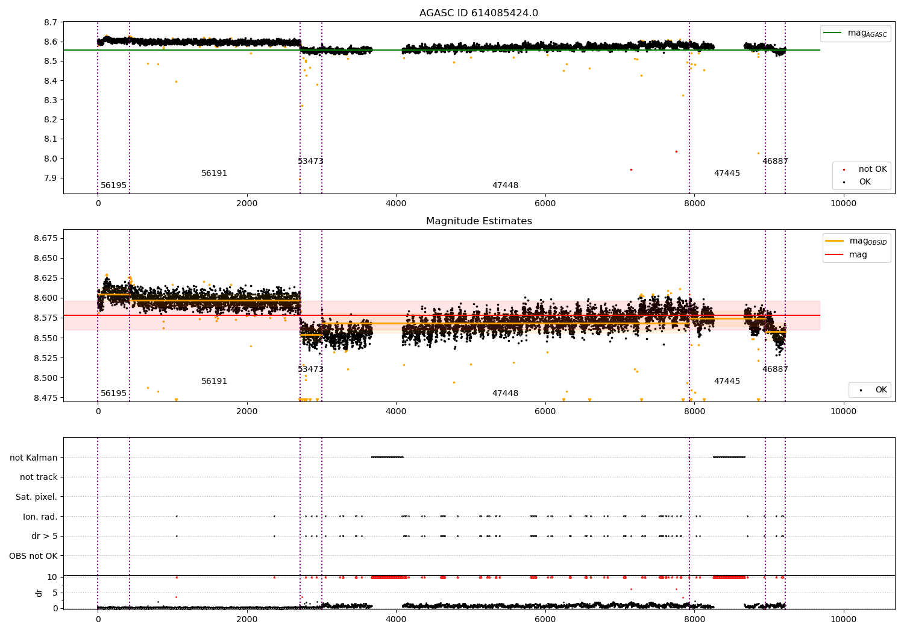Click OBSID label 47445 in AGASC ID plot

[x=727, y=174]
